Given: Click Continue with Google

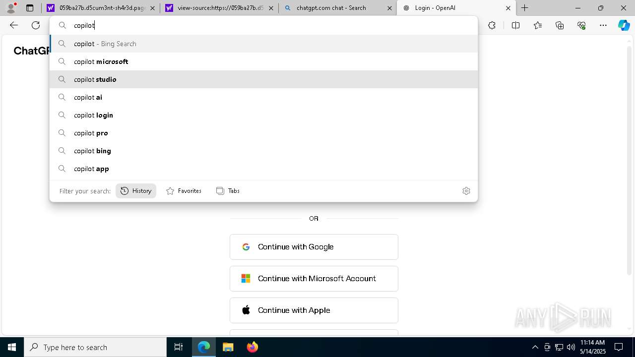Looking at the screenshot, I should point(314,247).
